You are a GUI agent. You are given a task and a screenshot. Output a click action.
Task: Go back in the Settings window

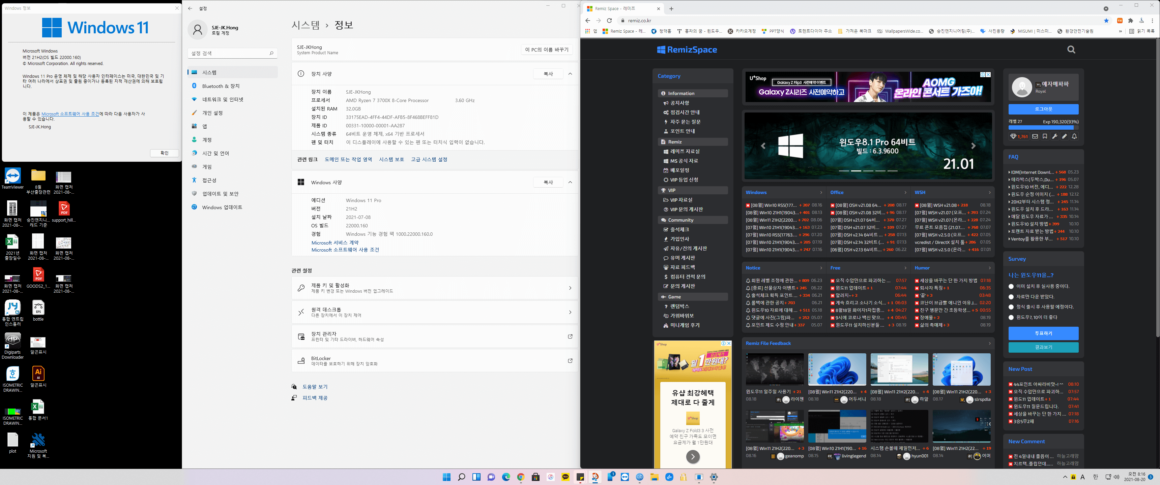coord(190,8)
